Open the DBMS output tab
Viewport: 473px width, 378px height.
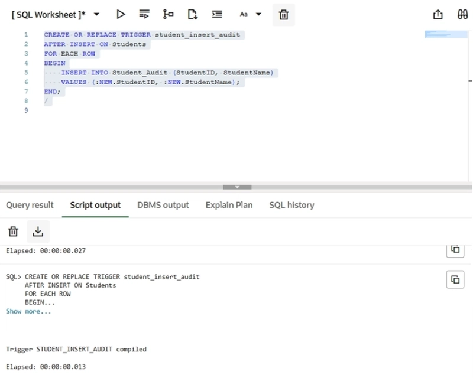click(x=163, y=205)
